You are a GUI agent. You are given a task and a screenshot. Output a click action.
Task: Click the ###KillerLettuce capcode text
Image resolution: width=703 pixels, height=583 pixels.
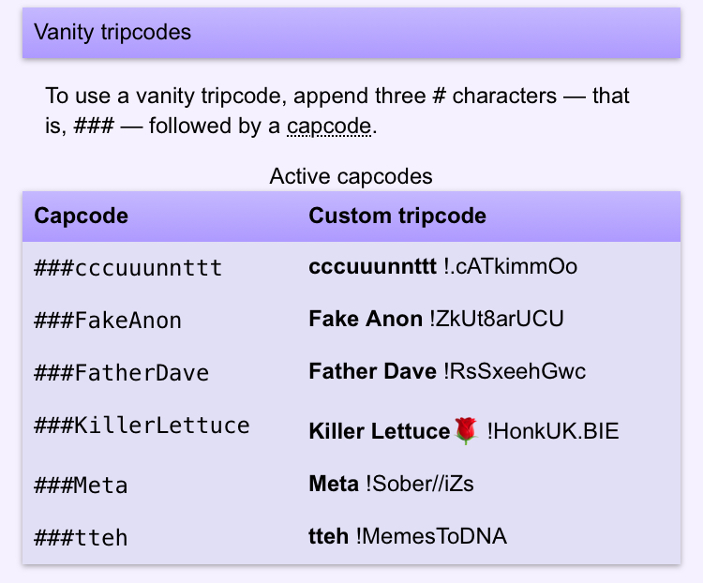[142, 426]
